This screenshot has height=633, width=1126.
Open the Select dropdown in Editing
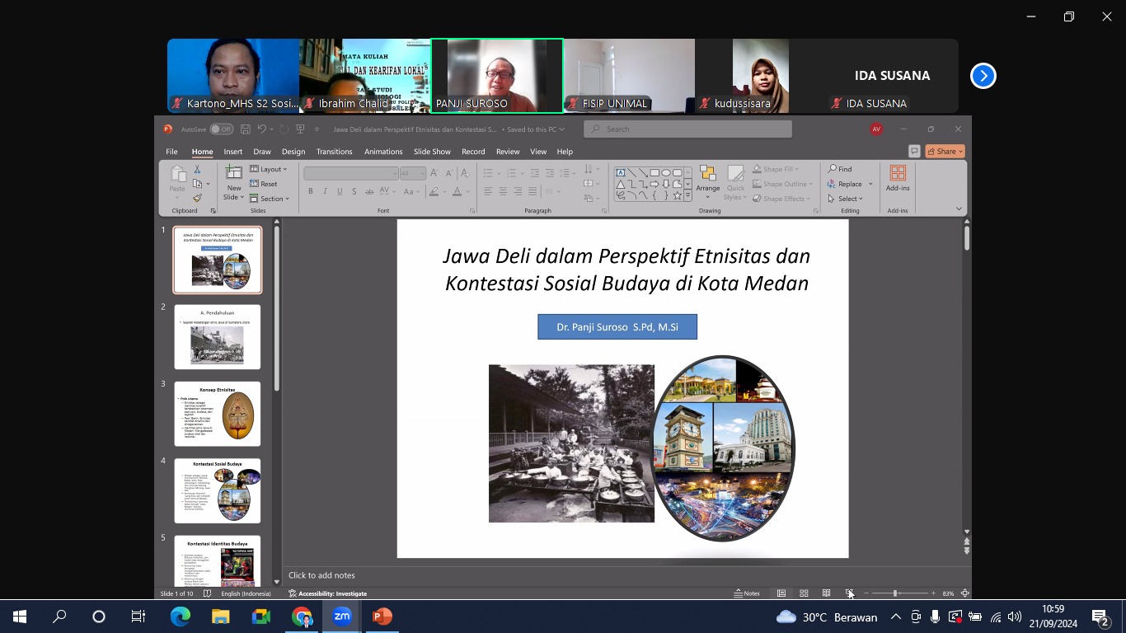coord(846,199)
